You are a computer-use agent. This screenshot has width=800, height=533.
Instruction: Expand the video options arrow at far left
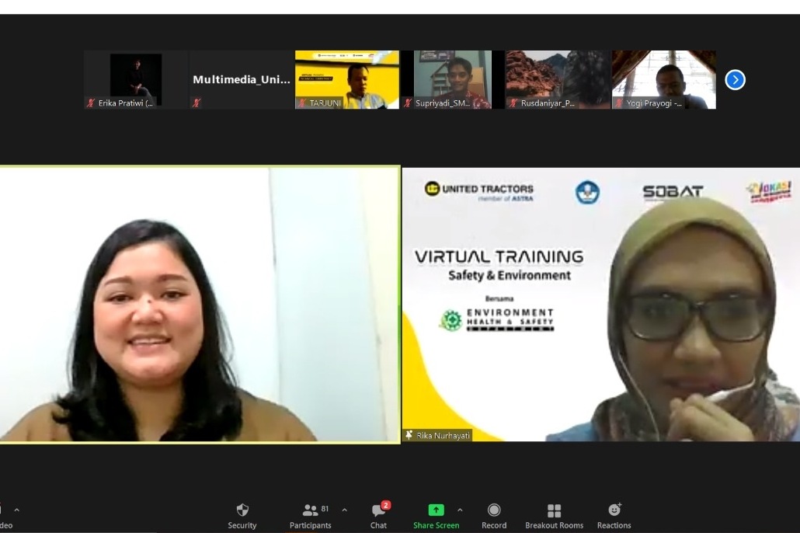[x=16, y=510]
